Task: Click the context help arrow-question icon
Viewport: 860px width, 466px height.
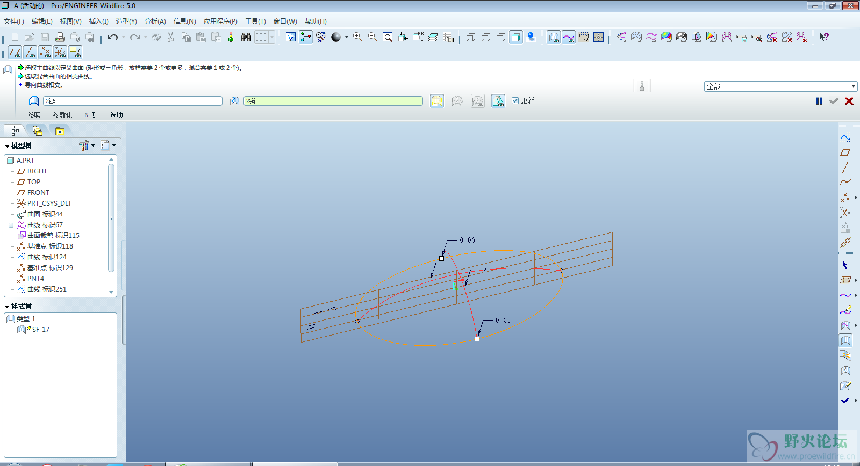Action: tap(824, 37)
